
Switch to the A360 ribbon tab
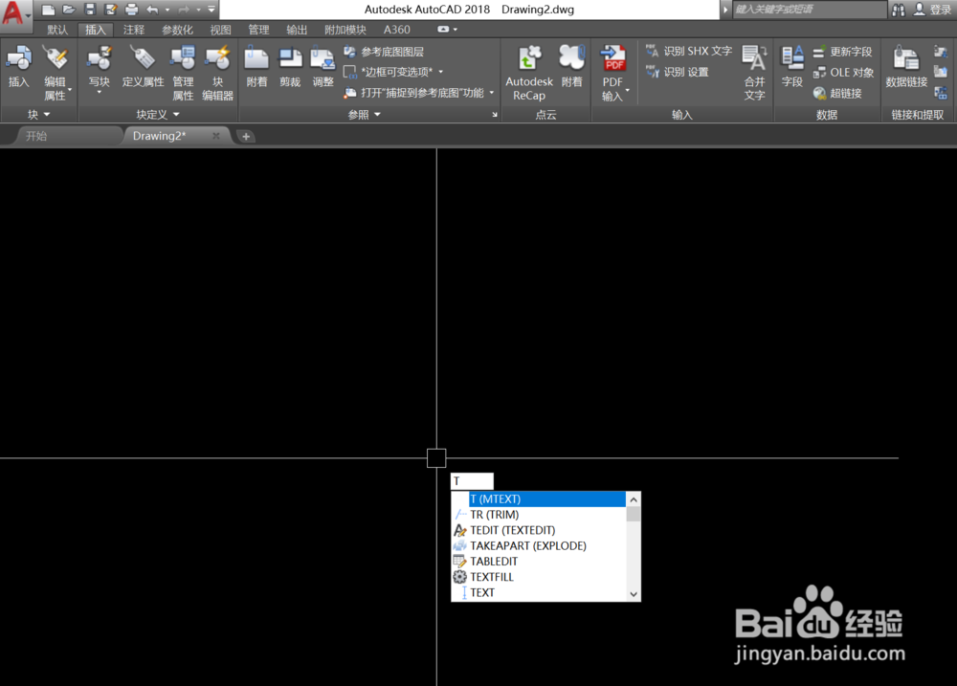(397, 30)
